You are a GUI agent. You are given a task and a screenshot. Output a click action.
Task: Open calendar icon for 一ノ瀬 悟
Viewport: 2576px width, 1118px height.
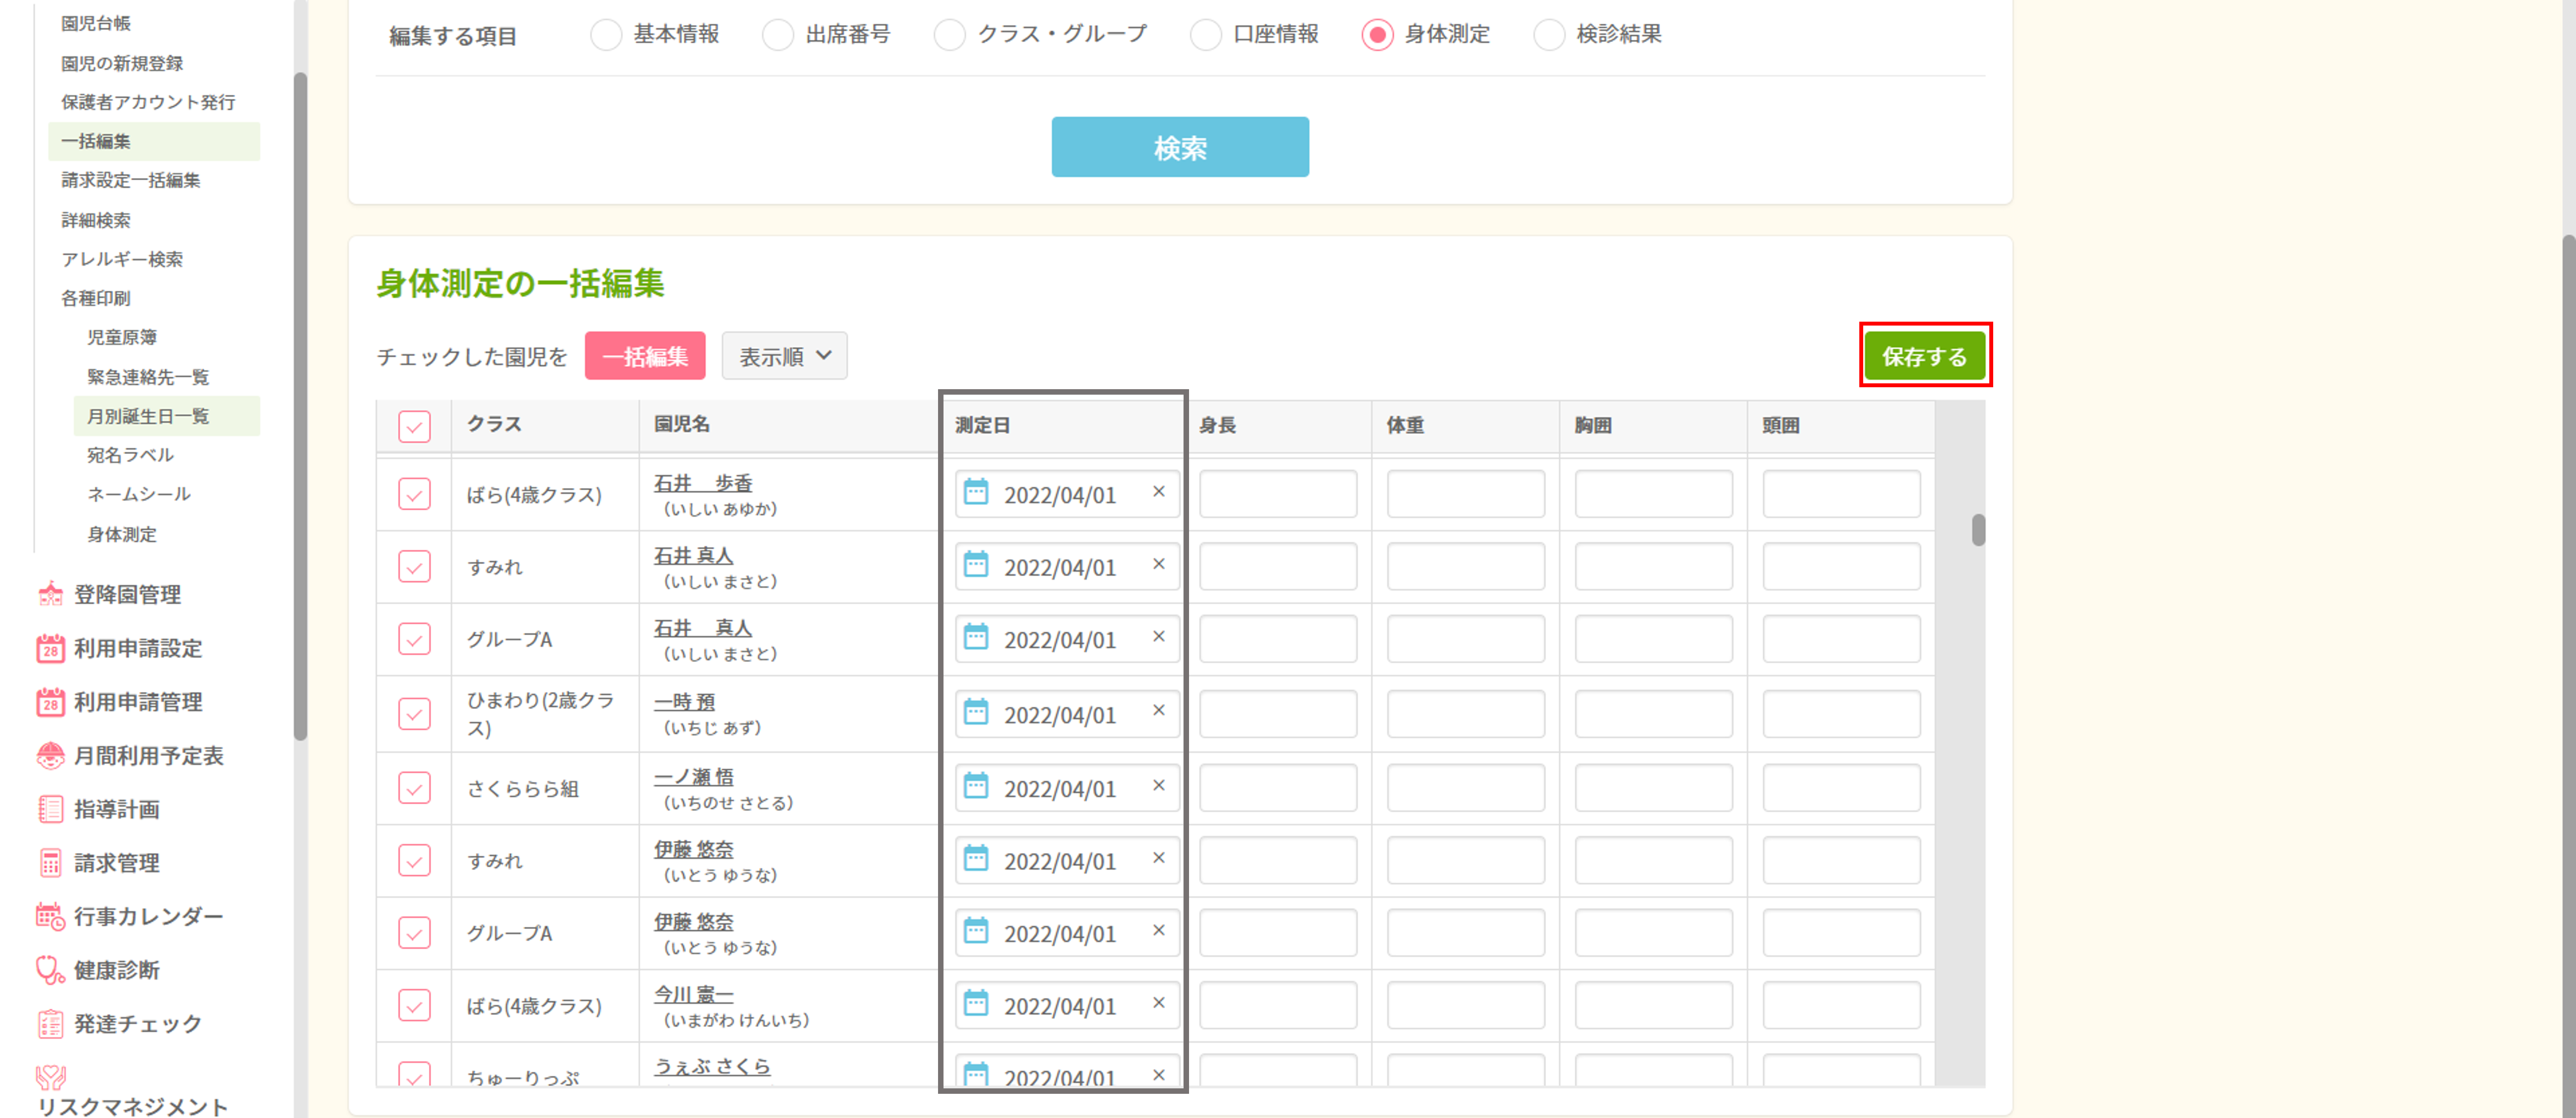(x=975, y=786)
